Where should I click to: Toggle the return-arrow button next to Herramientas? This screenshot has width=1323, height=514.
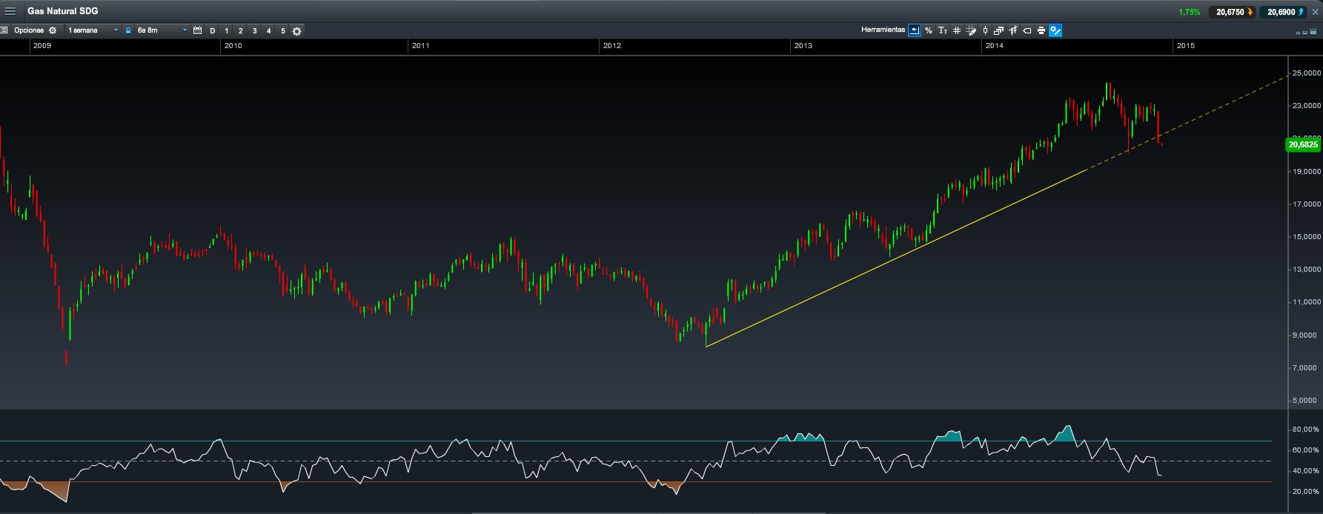tap(915, 30)
